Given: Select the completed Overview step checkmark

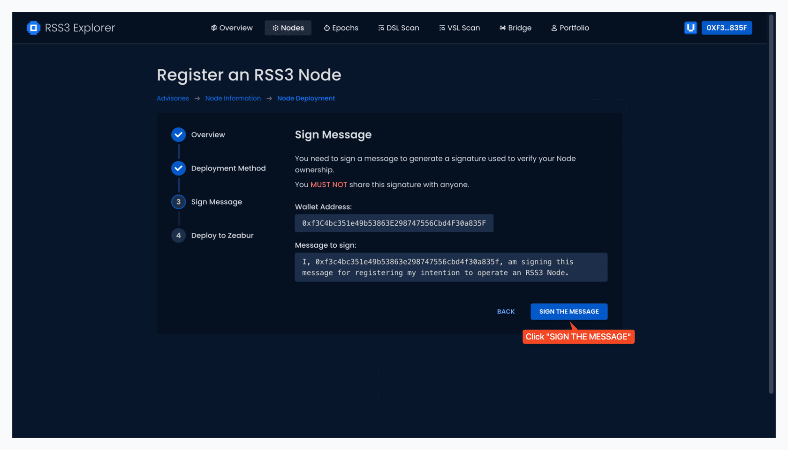Looking at the screenshot, I should (178, 135).
